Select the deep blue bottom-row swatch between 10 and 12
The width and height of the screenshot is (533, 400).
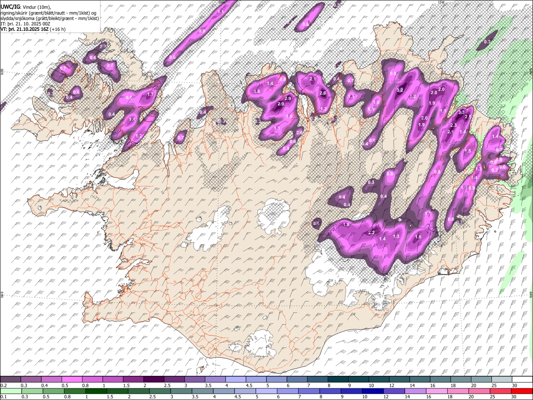[x=373, y=391]
